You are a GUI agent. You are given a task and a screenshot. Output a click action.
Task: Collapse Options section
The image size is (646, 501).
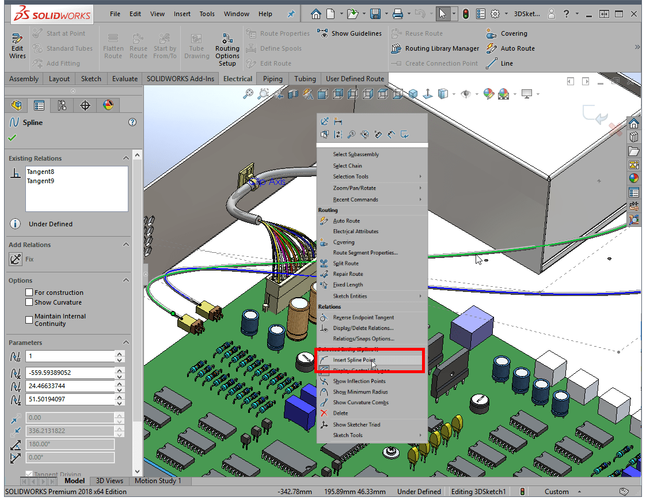pos(126,280)
